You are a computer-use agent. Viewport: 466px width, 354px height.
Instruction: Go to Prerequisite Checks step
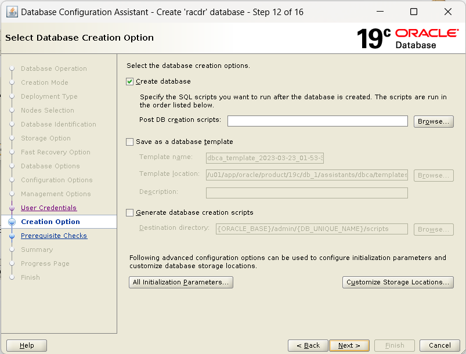coord(54,236)
